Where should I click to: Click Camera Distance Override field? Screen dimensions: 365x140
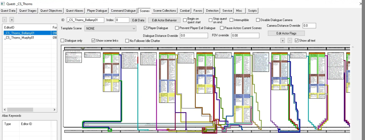(309, 26)
